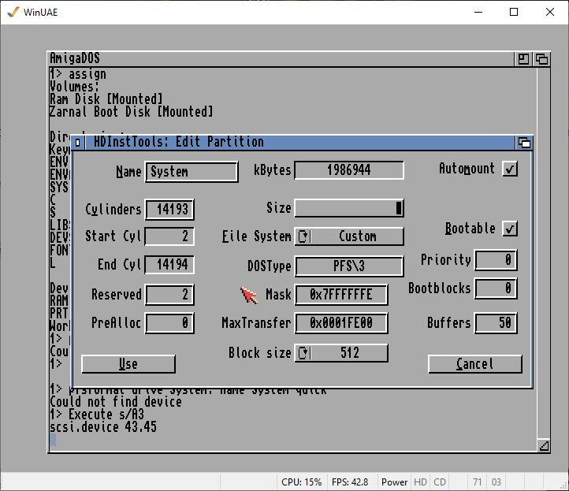This screenshot has width=569, height=491.
Task: Click the Reserved field
Action: pyautogui.click(x=169, y=294)
